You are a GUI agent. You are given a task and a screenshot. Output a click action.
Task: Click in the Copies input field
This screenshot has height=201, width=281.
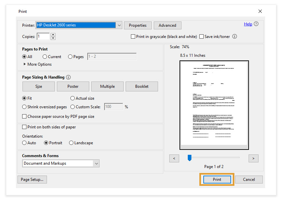pyautogui.click(x=43, y=36)
